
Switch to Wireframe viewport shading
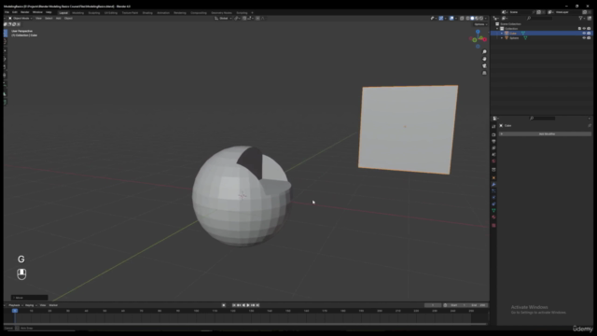[x=468, y=18]
